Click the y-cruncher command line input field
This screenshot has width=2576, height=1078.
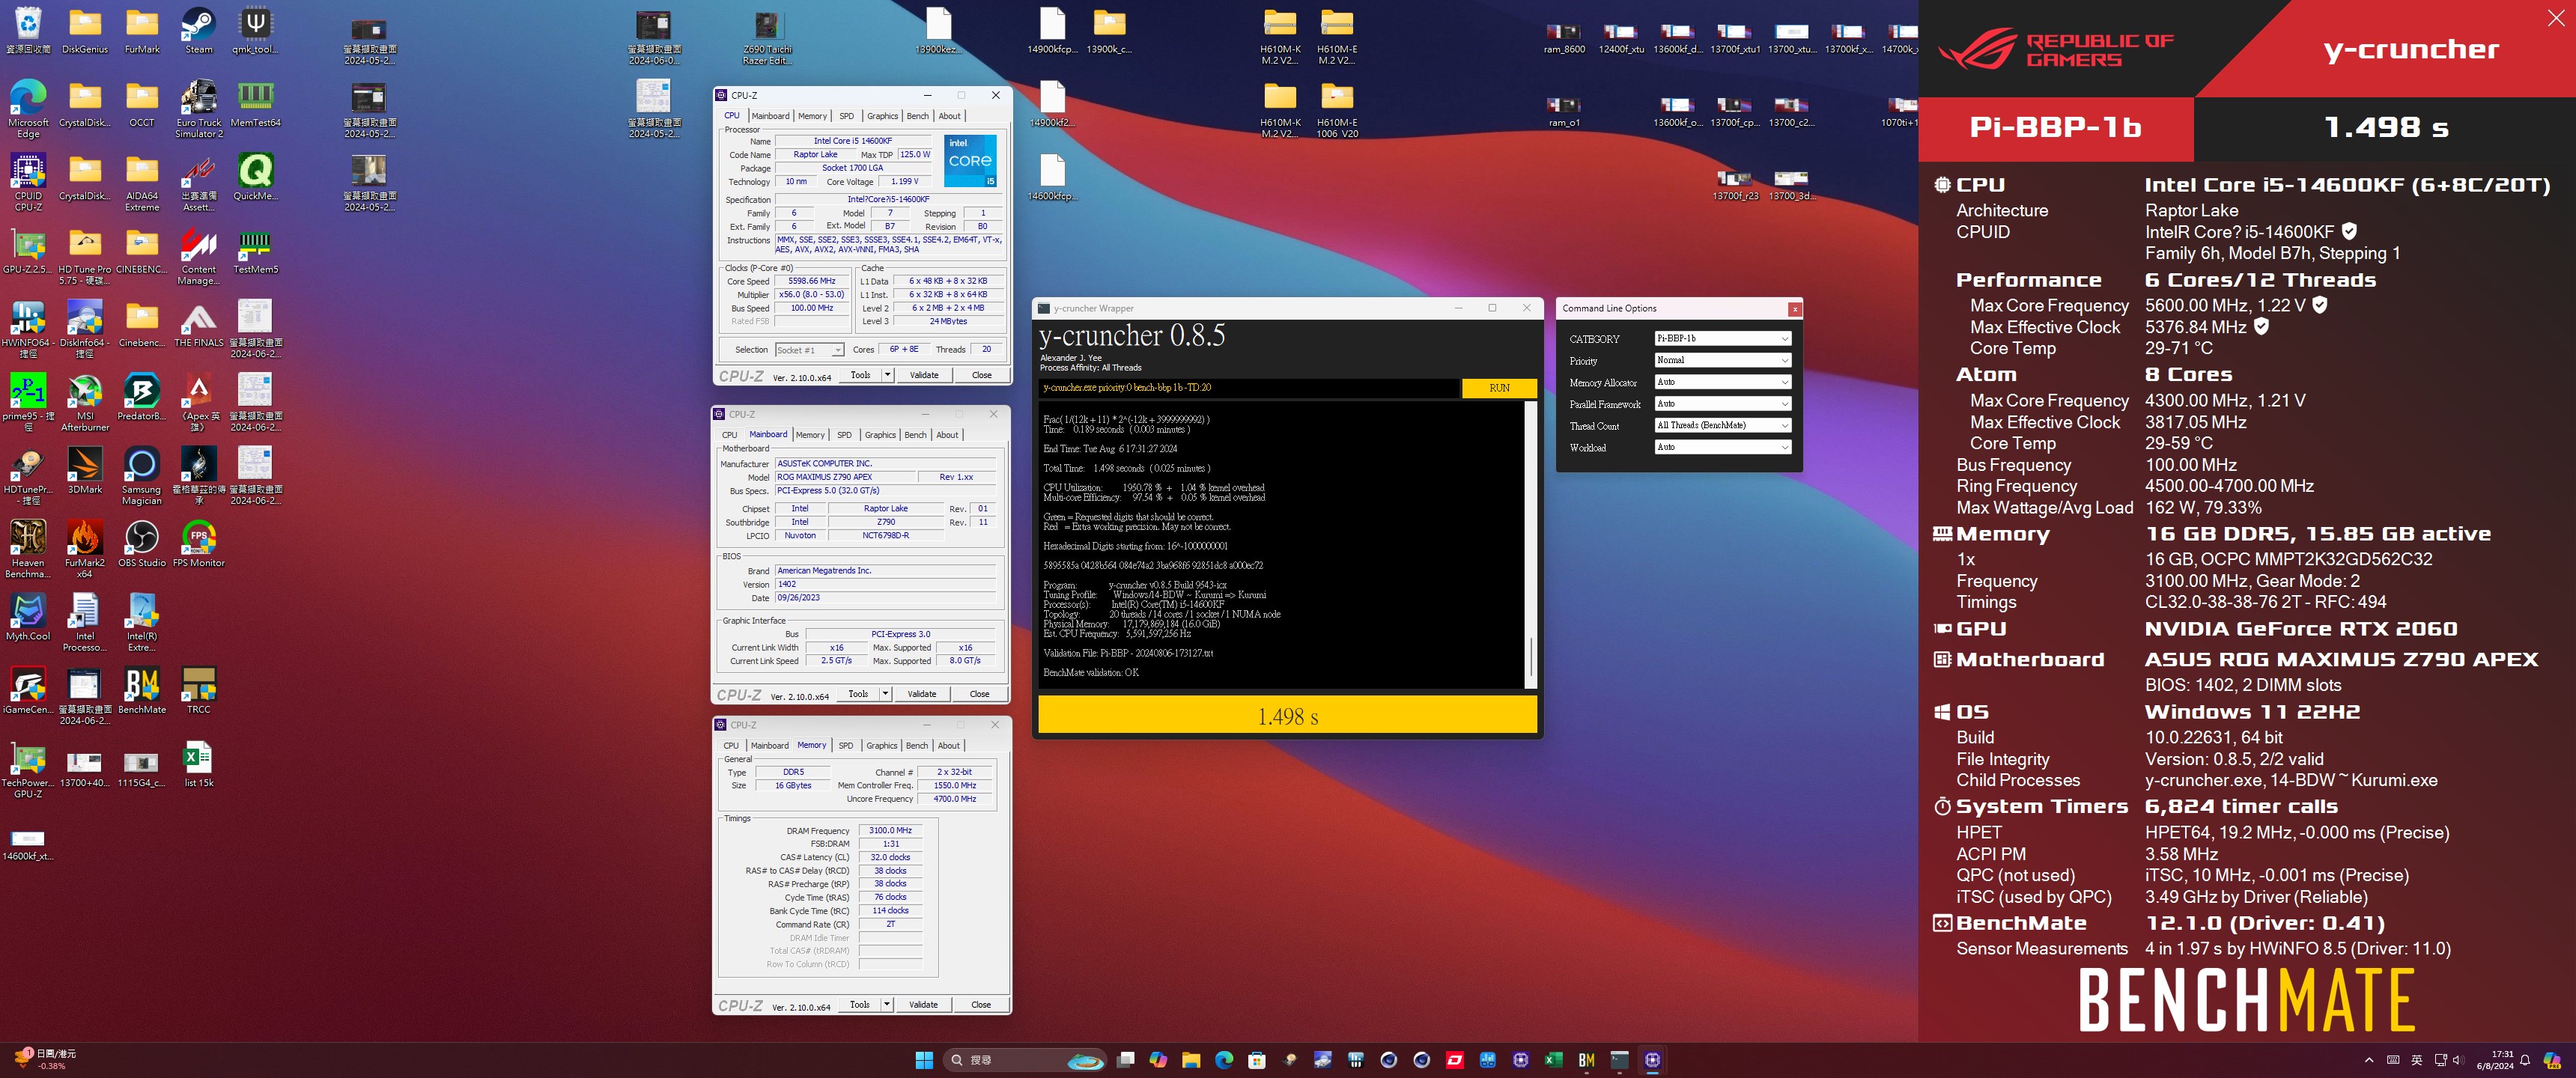pos(1248,388)
